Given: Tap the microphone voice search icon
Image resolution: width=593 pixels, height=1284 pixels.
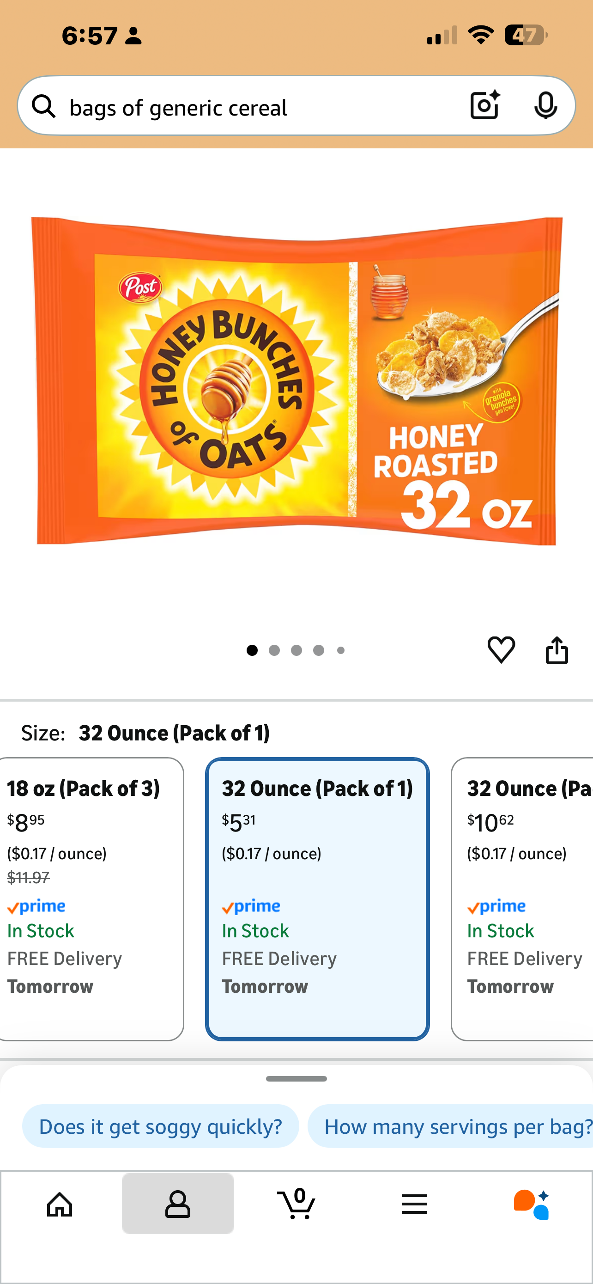Looking at the screenshot, I should pos(545,106).
